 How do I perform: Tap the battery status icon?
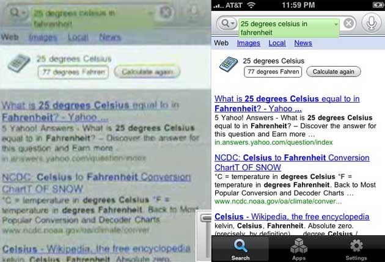tap(378, 5)
